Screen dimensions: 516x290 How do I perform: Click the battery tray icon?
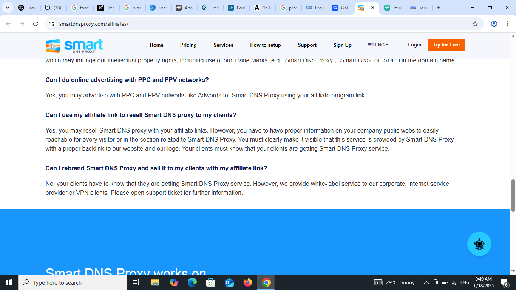[x=445, y=282]
